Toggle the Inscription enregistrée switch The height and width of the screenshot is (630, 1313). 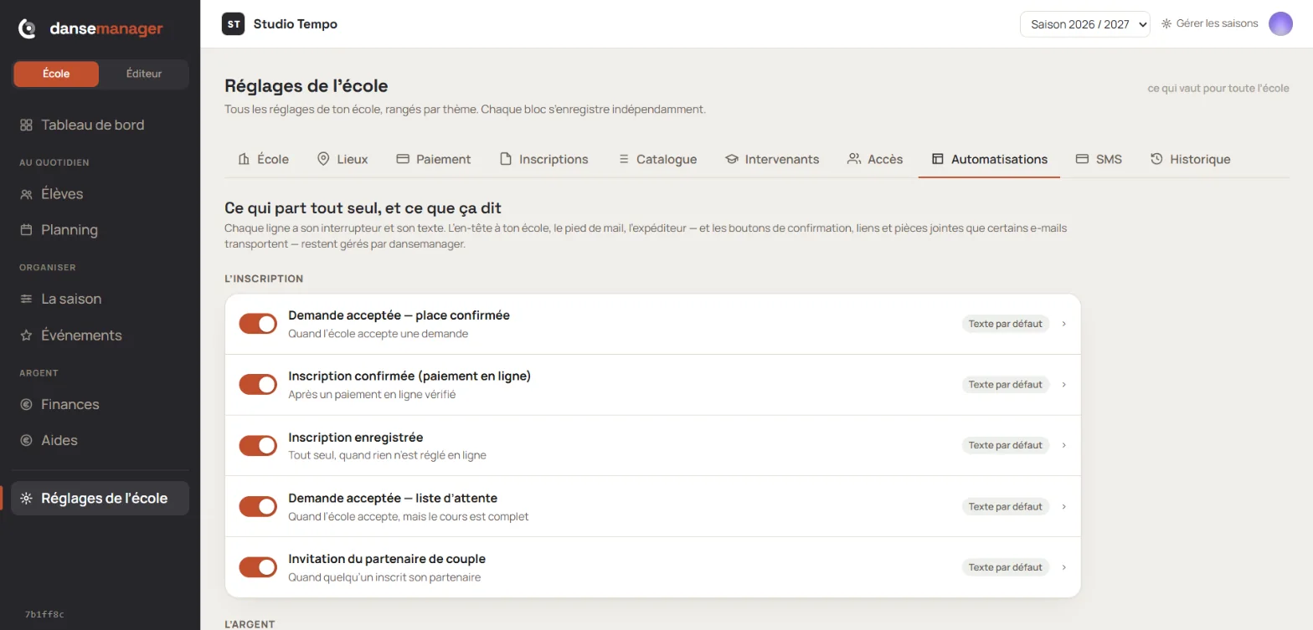click(x=258, y=446)
